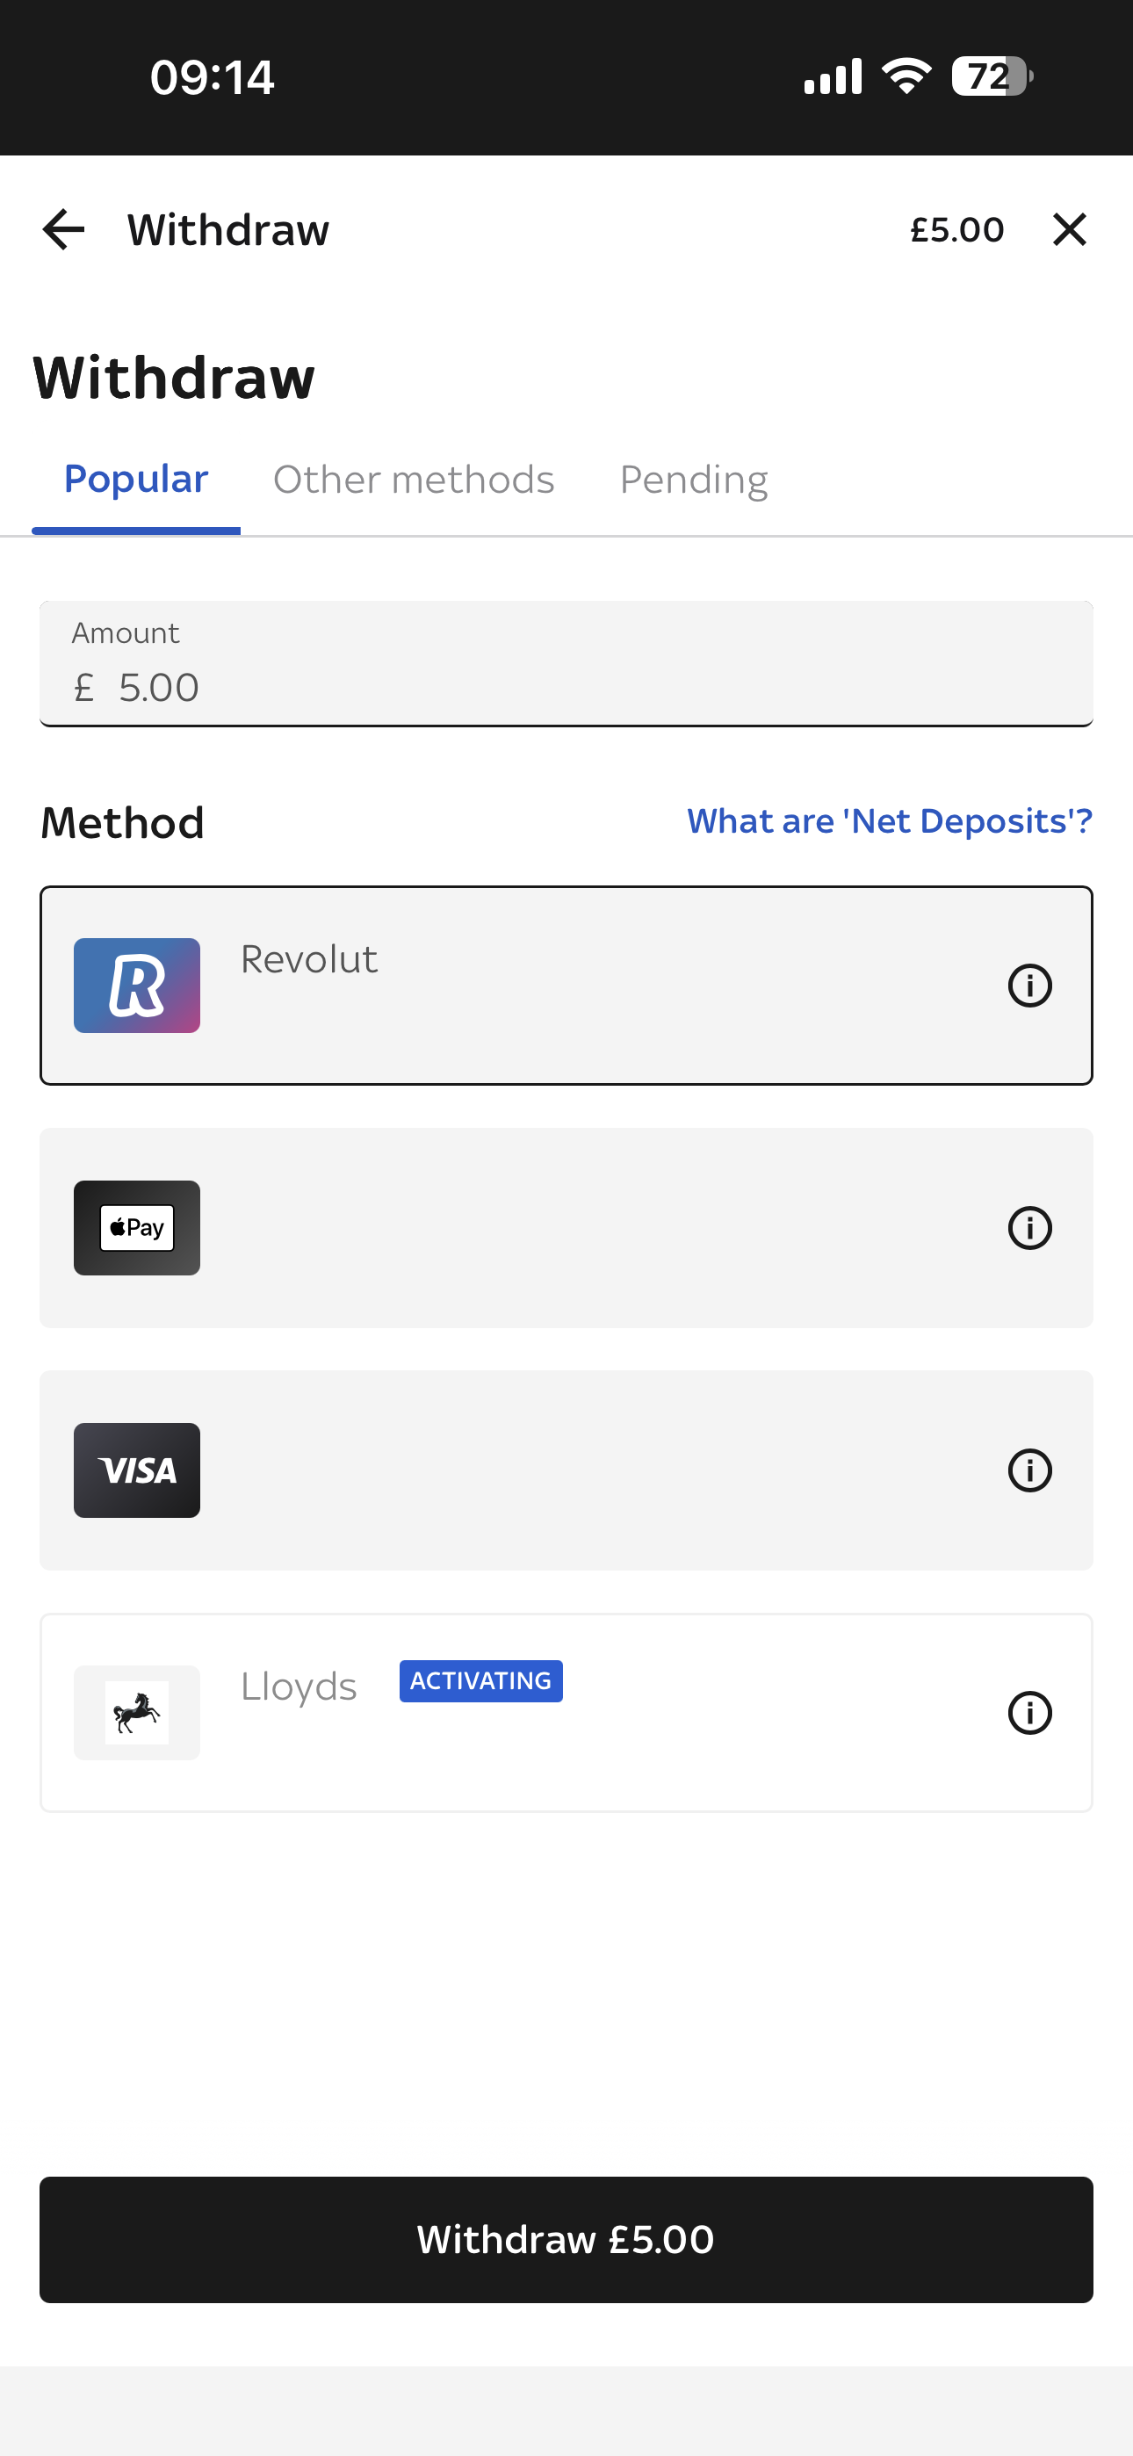
Task: Open the Revolut info icon
Action: point(1029,986)
